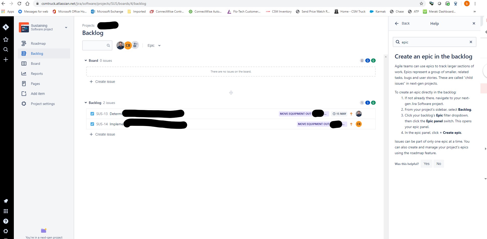The image size is (487, 239).
Task: Show more bookmarks via the double chevron
Action: (x=474, y=12)
